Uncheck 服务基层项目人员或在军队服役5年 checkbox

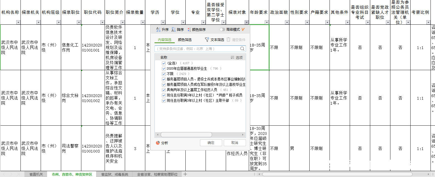point(164,84)
